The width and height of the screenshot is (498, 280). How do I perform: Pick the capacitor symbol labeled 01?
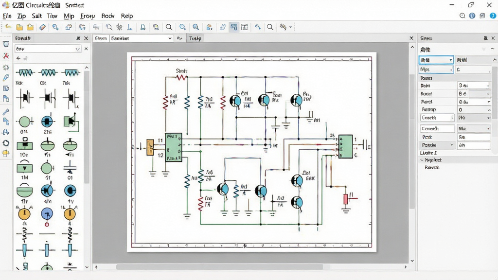pyautogui.click(x=70, y=167)
